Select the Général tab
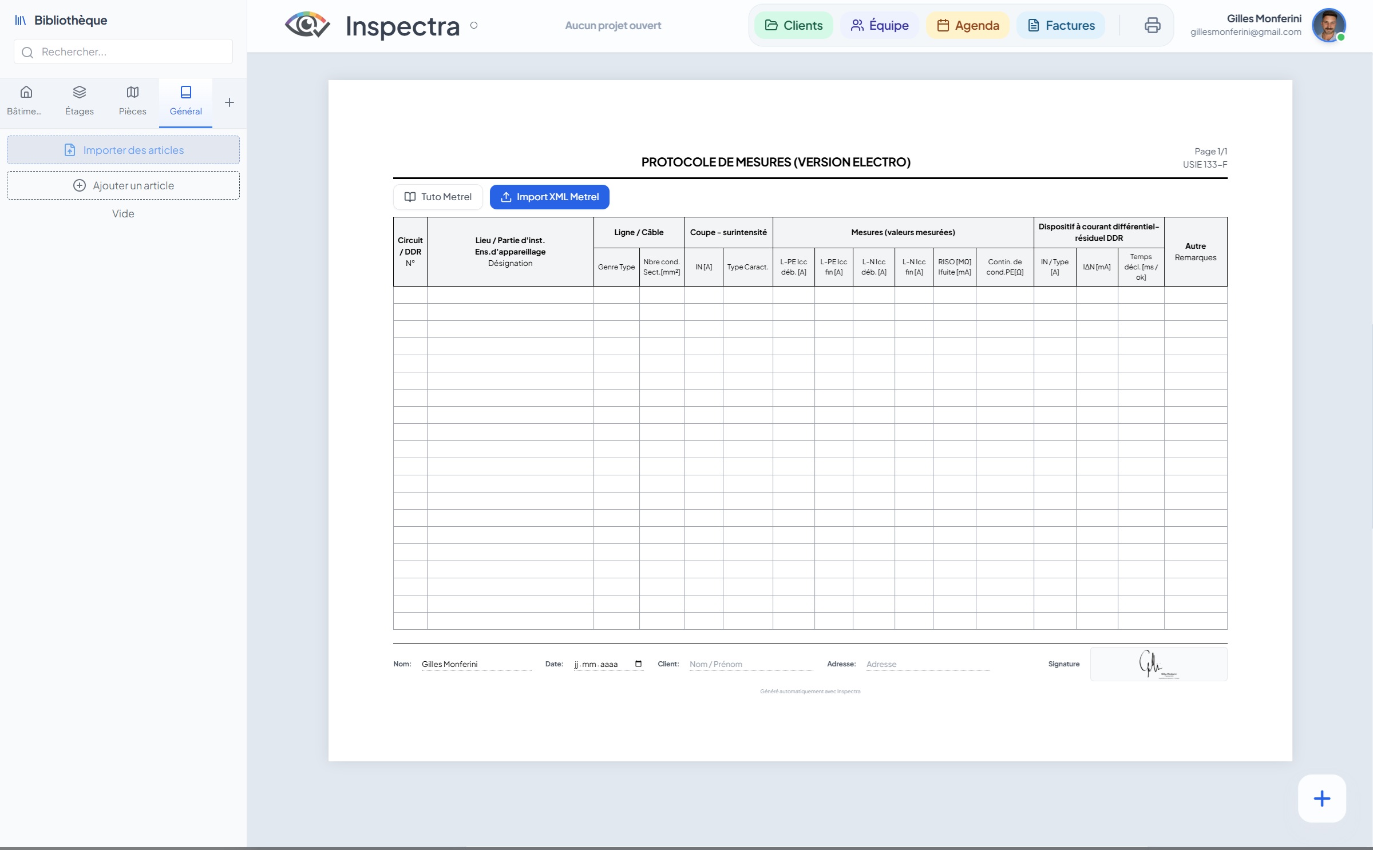This screenshot has width=1373, height=850. (186, 101)
